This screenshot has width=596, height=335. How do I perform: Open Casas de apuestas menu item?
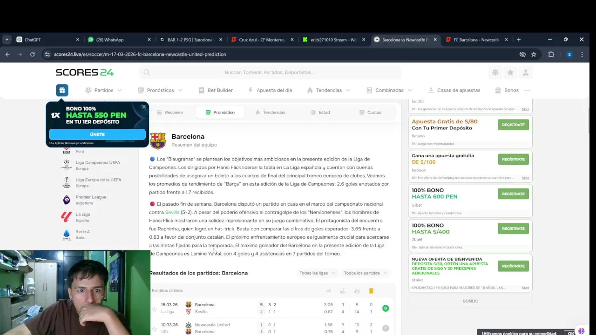click(x=454, y=90)
